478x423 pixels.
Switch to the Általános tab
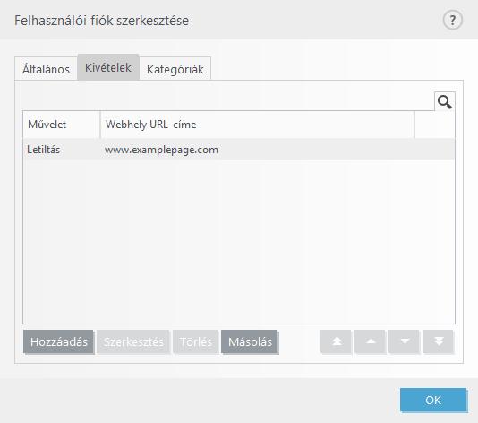pos(46,69)
